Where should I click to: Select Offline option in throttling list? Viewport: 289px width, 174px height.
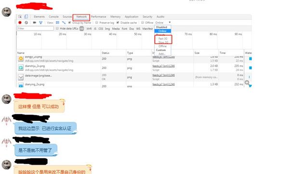pos(163,46)
